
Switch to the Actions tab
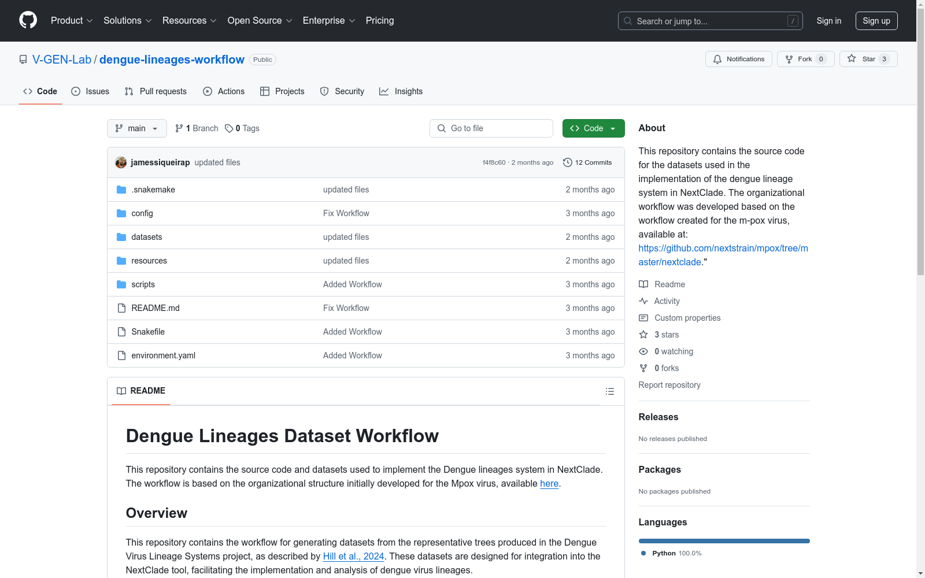pos(224,91)
